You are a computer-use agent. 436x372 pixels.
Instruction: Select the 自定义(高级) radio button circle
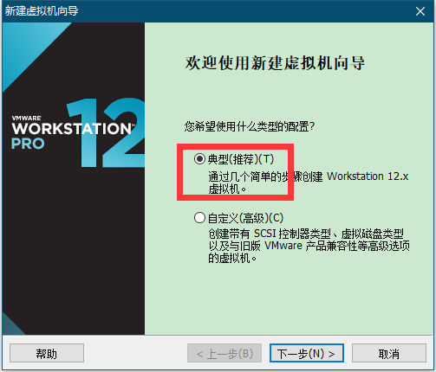[x=199, y=218]
